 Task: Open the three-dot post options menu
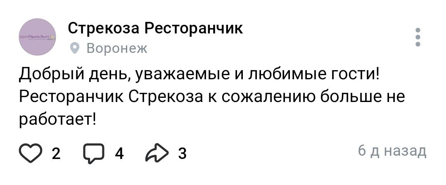click(418, 37)
